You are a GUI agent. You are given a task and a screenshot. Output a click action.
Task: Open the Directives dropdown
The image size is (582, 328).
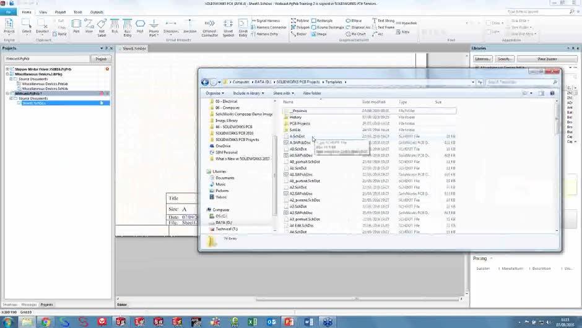171,27
